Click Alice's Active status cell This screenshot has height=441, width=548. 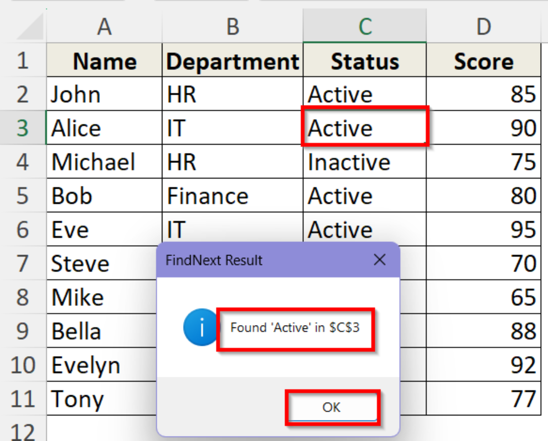[365, 128]
